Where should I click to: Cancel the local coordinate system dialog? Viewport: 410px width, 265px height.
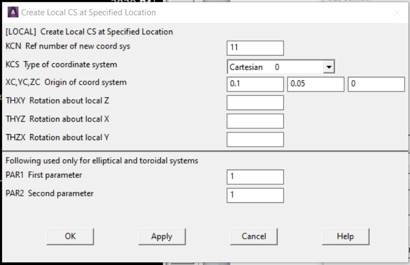pyautogui.click(x=254, y=236)
